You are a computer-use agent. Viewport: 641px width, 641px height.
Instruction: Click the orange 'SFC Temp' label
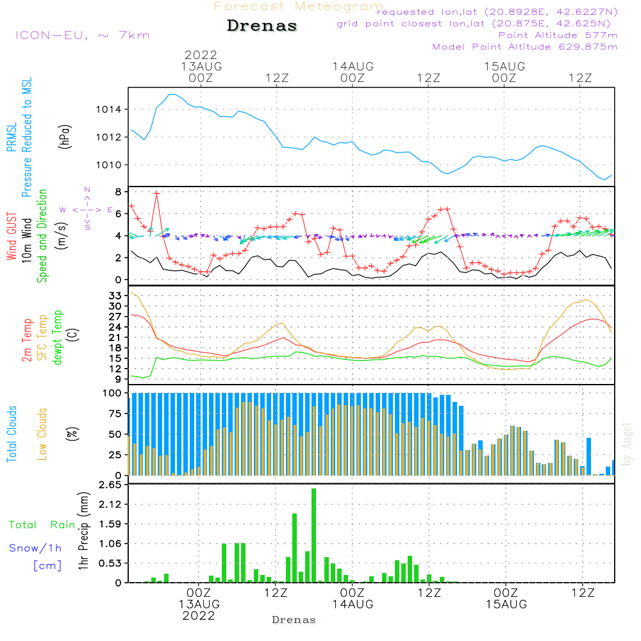click(42, 338)
